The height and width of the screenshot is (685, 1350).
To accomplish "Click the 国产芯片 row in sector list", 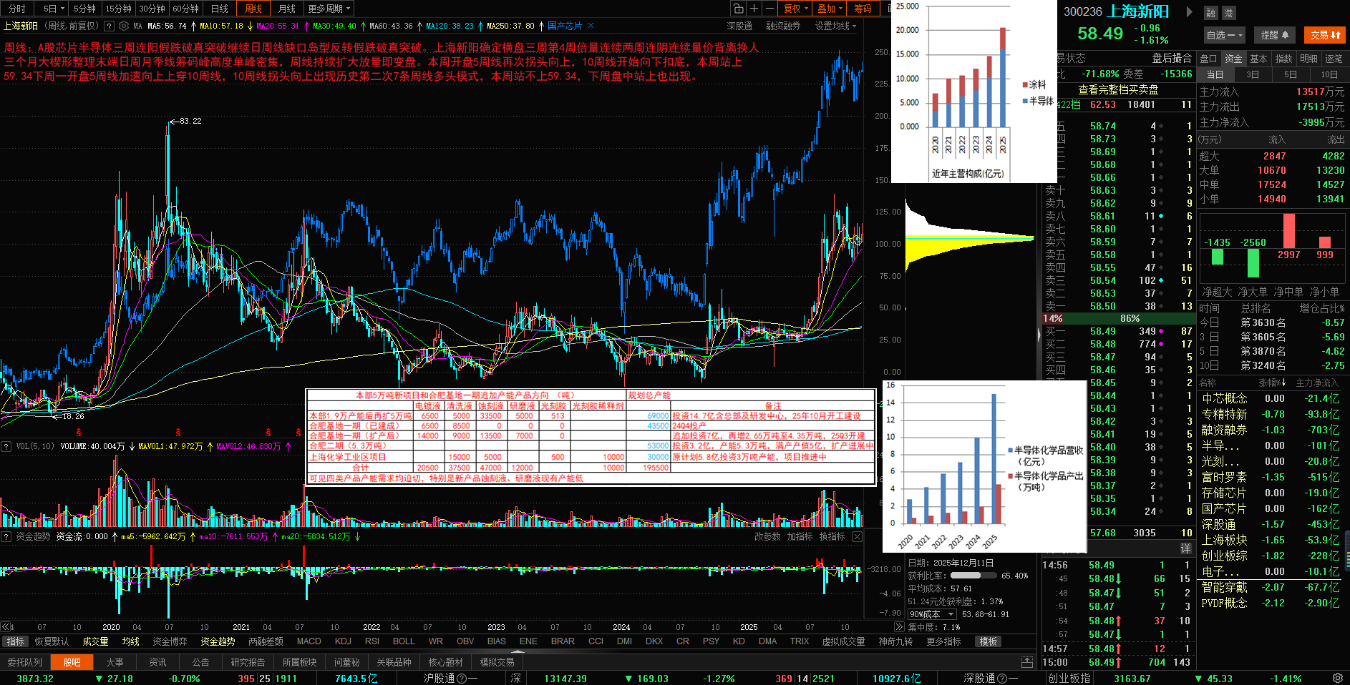I will pyautogui.click(x=1270, y=509).
